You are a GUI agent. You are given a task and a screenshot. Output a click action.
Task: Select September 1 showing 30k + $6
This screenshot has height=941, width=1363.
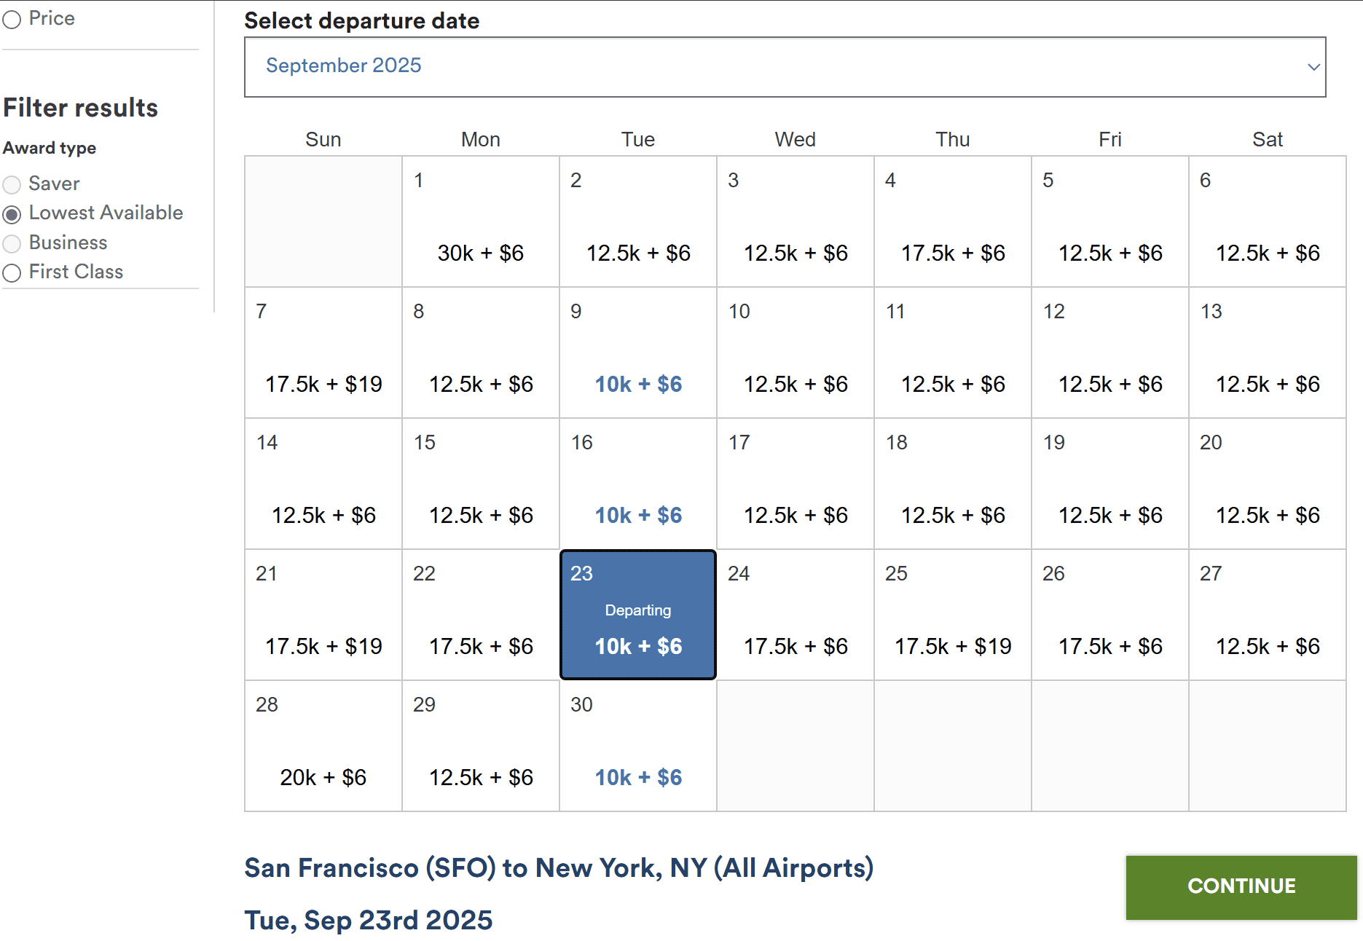480,222
